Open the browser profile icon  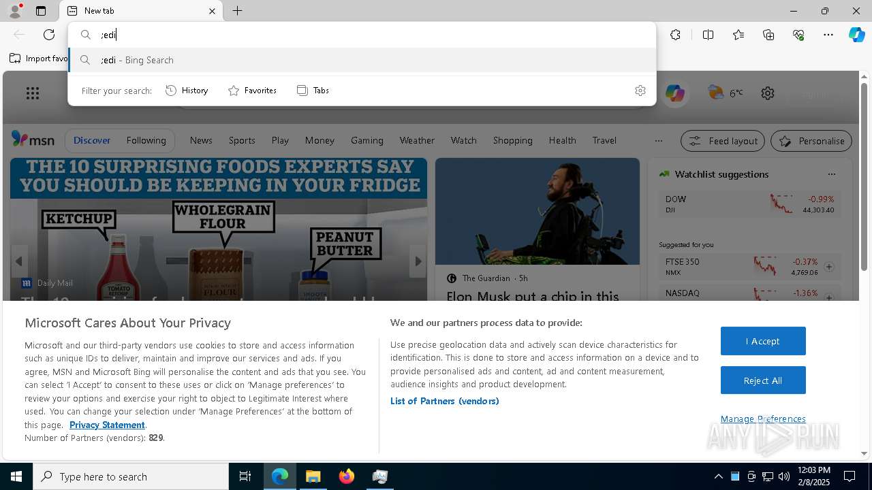tap(14, 11)
